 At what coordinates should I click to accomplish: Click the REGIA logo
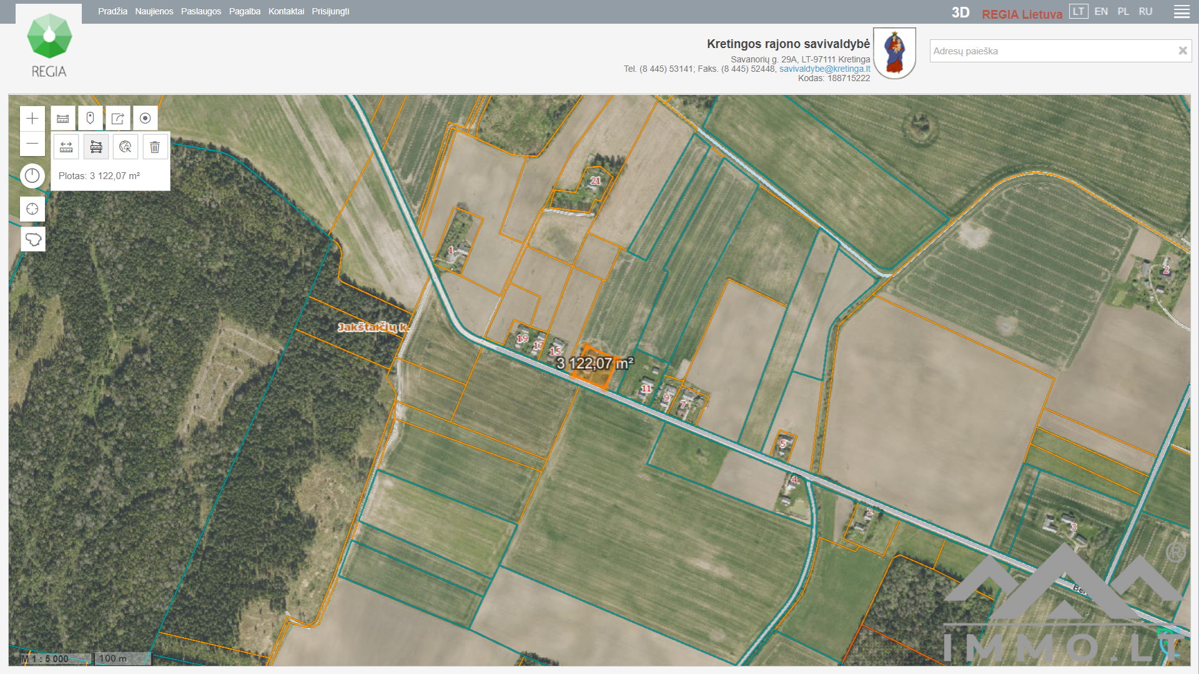[49, 46]
